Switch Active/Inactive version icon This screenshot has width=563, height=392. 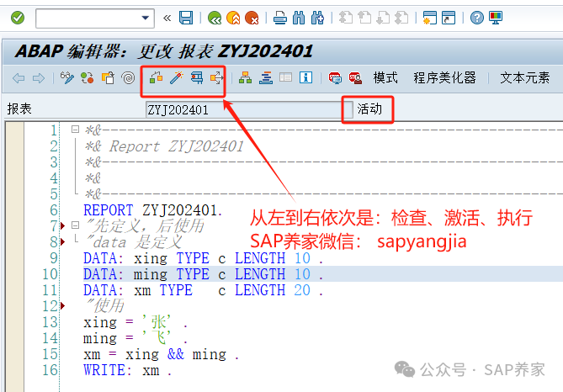[88, 77]
